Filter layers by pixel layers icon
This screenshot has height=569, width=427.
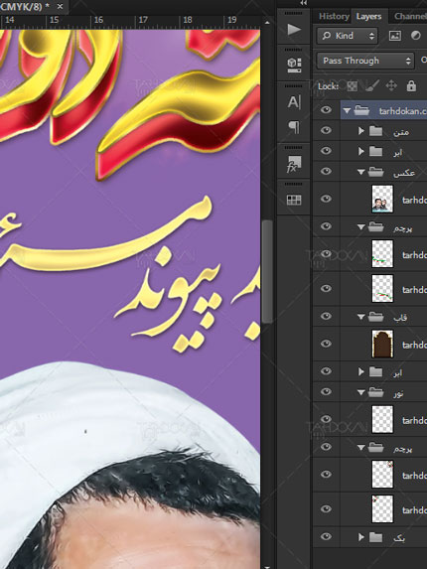(394, 36)
